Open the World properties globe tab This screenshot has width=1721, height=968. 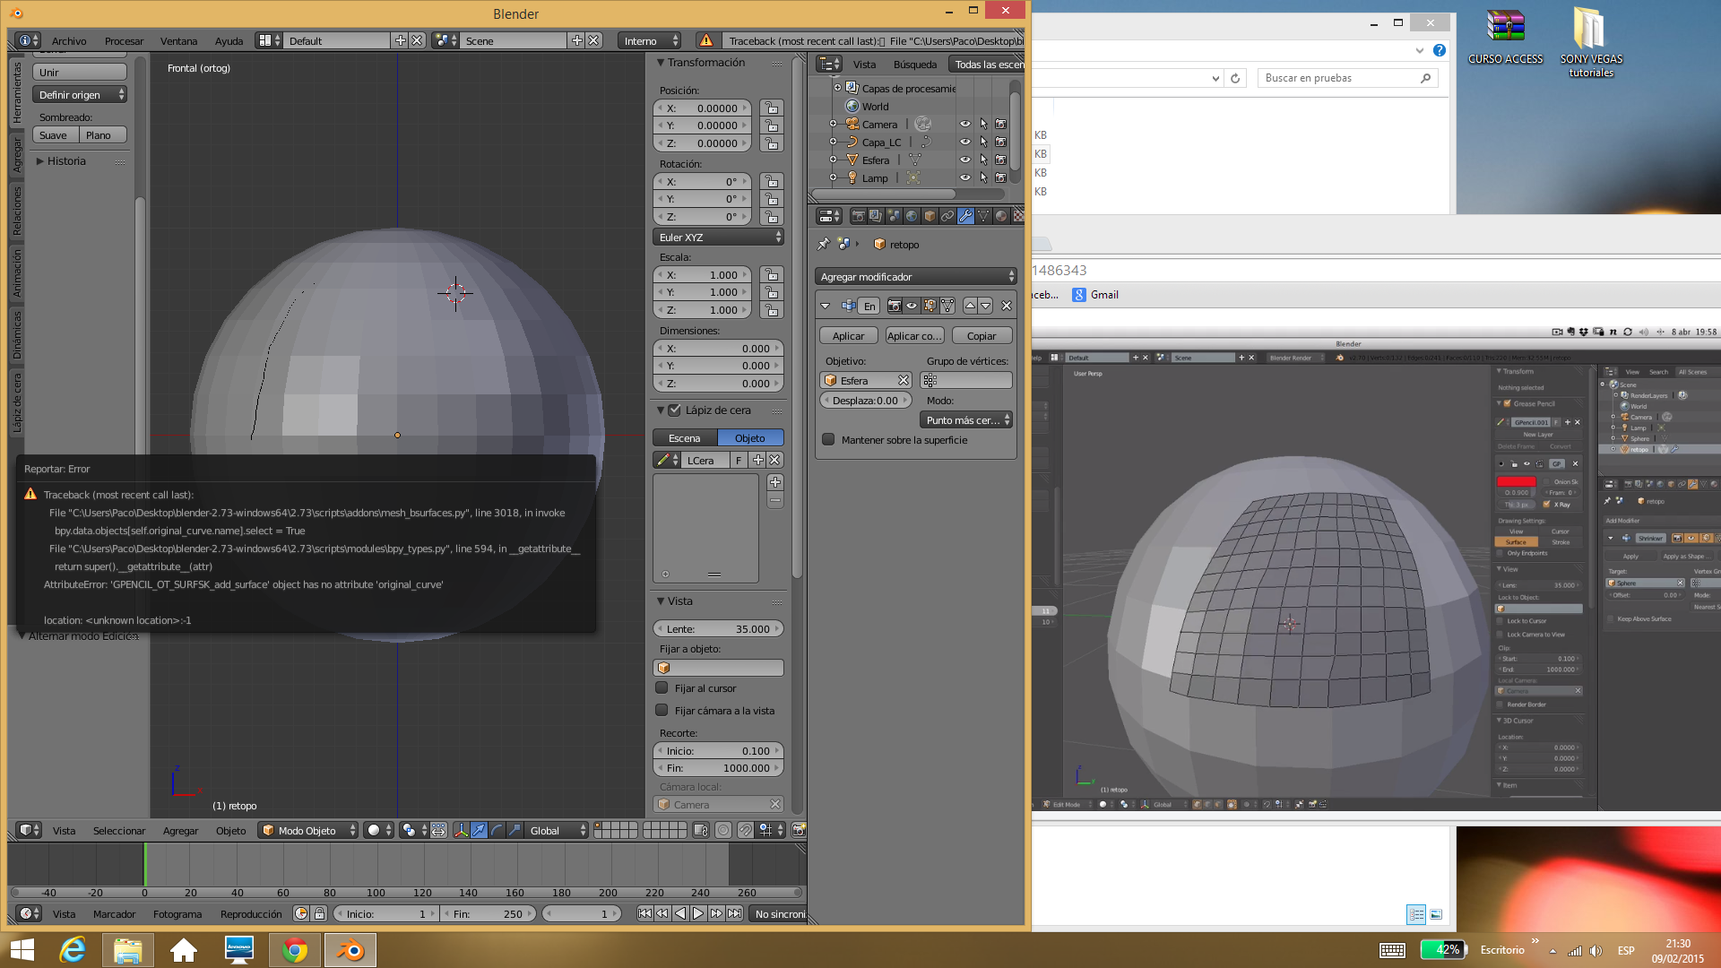pos(912,216)
